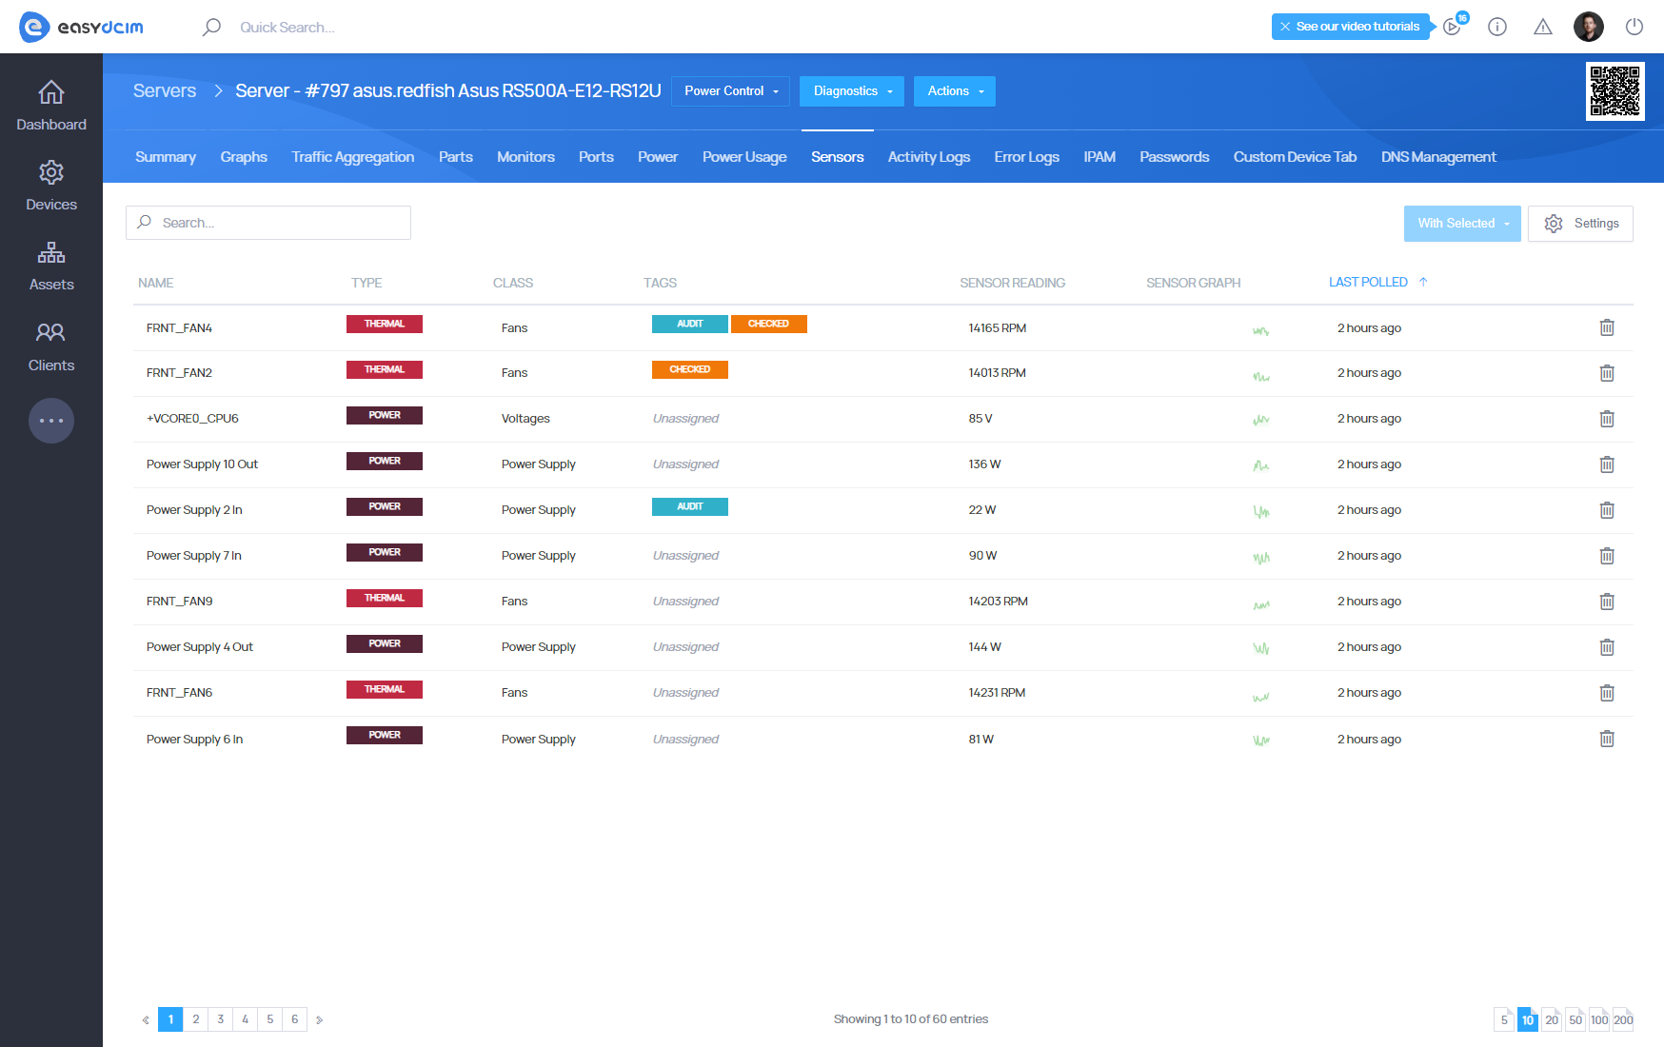Open the alerts warning triangle icon

click(x=1543, y=27)
